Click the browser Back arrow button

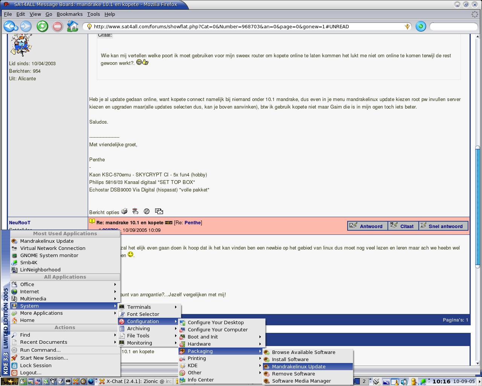9,26
